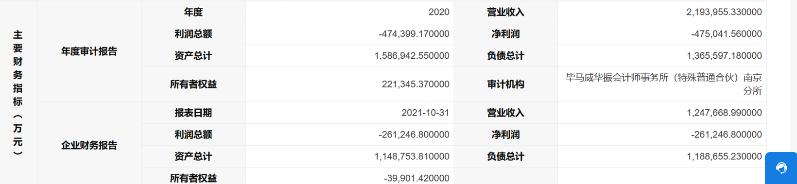Select total assets value 1,586,942.550000

pos(412,56)
